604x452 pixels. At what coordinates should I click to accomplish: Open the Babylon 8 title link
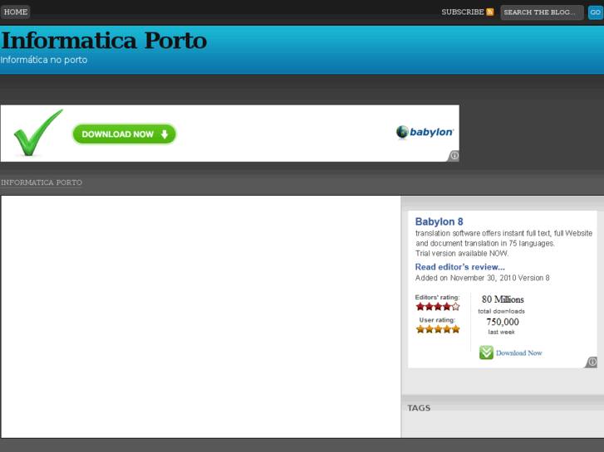point(439,221)
